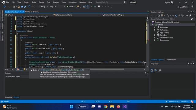The height and width of the screenshot is (110, 196).
Task: Expand the References node
Action: coord(155,30)
